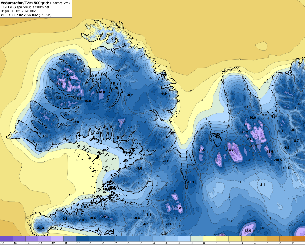Click the '-16' label on the legend scale

[x=2, y=243]
